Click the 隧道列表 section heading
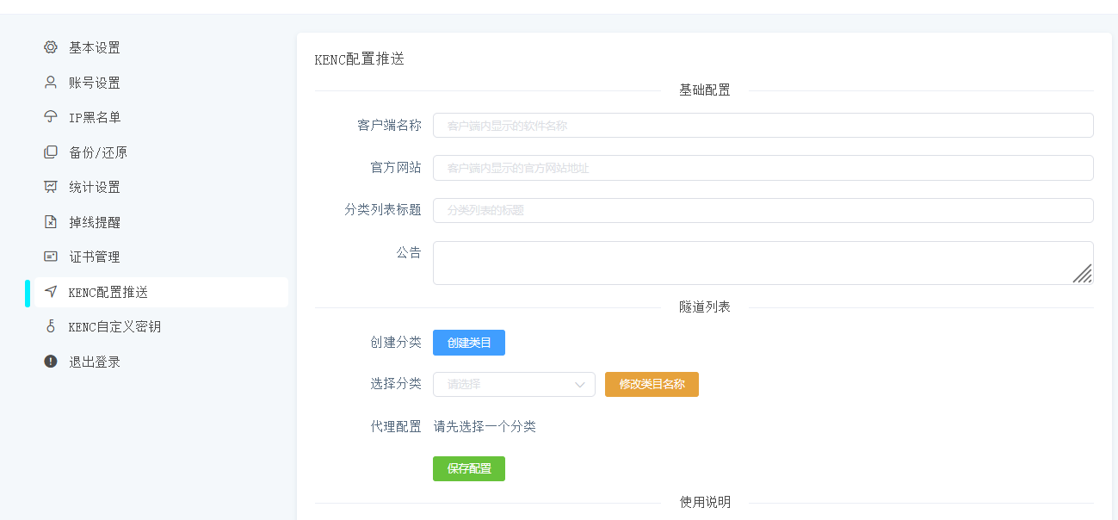 [x=705, y=306]
